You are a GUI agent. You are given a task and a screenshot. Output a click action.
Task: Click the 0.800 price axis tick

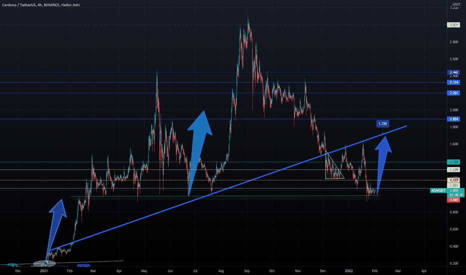coord(454,212)
